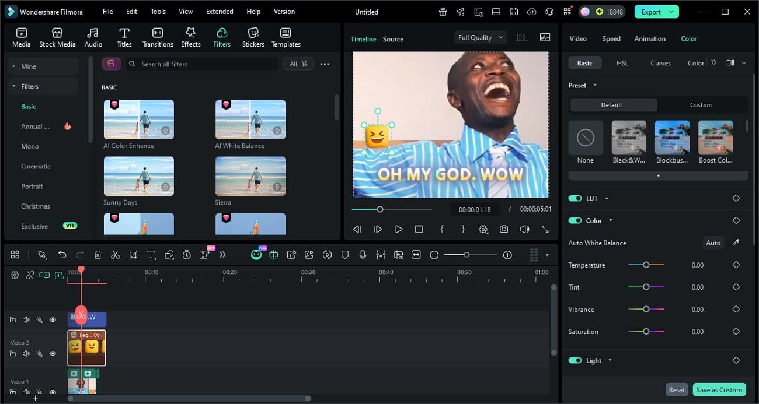This screenshot has height=404, width=759.
Task: Select the Sunny Days filter thumbnail
Action: (x=138, y=175)
